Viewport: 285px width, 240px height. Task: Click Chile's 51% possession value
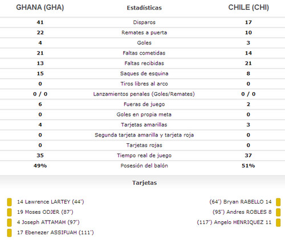[x=249, y=165]
